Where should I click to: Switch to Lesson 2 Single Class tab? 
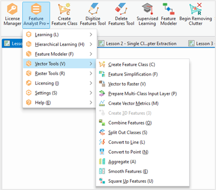138,43
